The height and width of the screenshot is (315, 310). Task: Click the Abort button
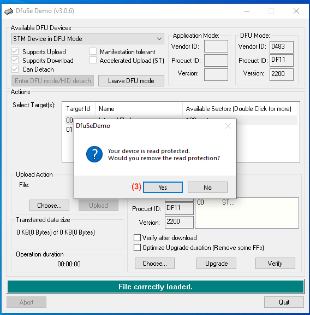point(26,302)
